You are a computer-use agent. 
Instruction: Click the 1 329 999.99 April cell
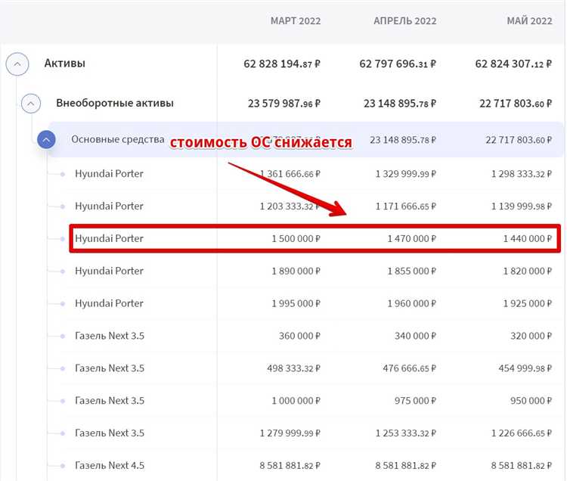(405, 174)
